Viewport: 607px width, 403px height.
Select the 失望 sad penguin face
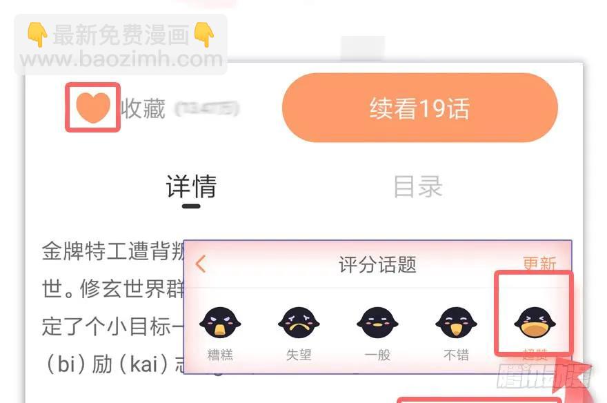tap(299, 322)
